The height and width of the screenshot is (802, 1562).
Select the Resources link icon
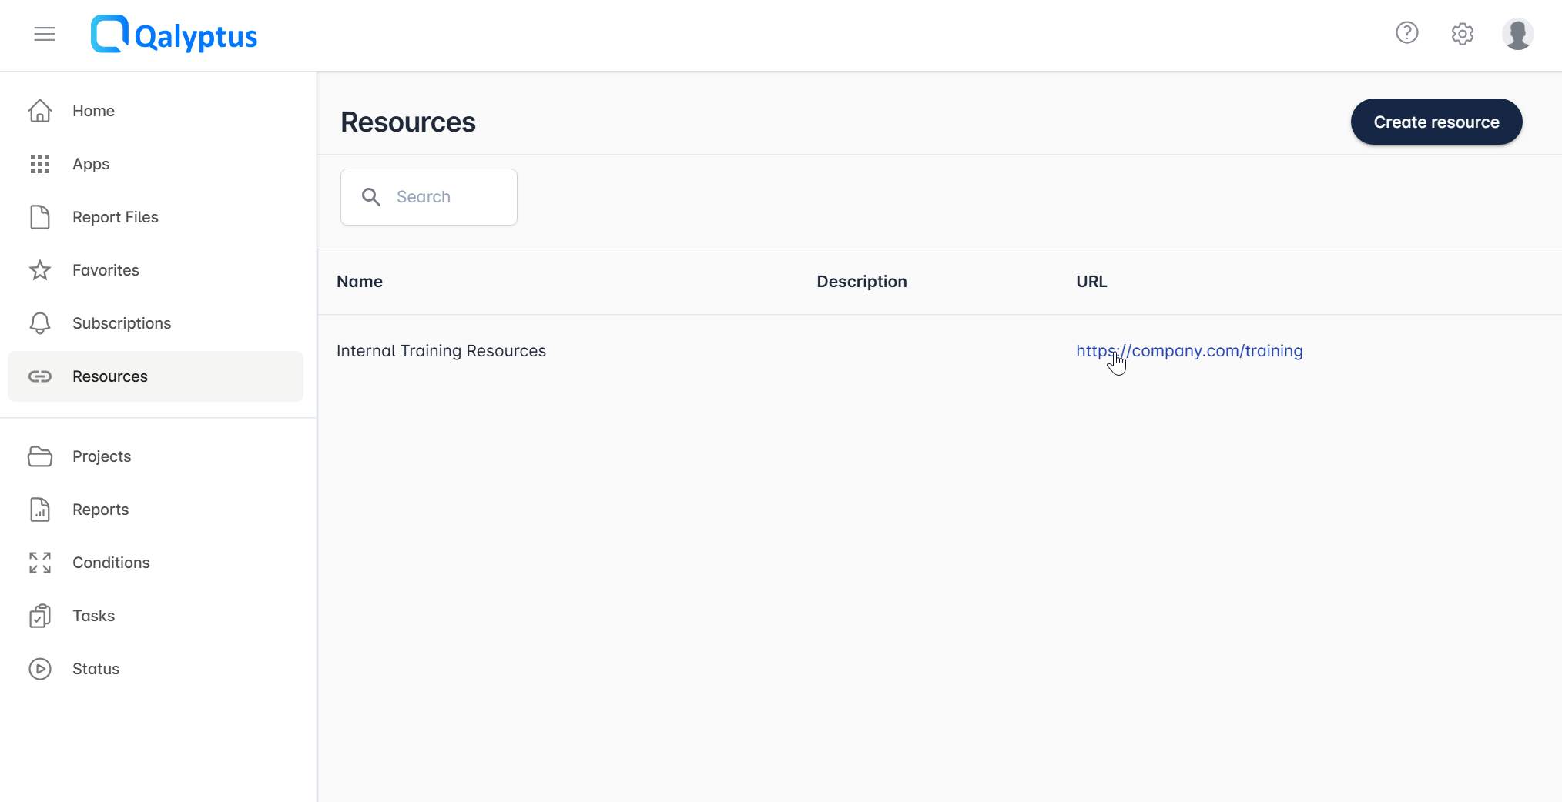pyautogui.click(x=40, y=376)
